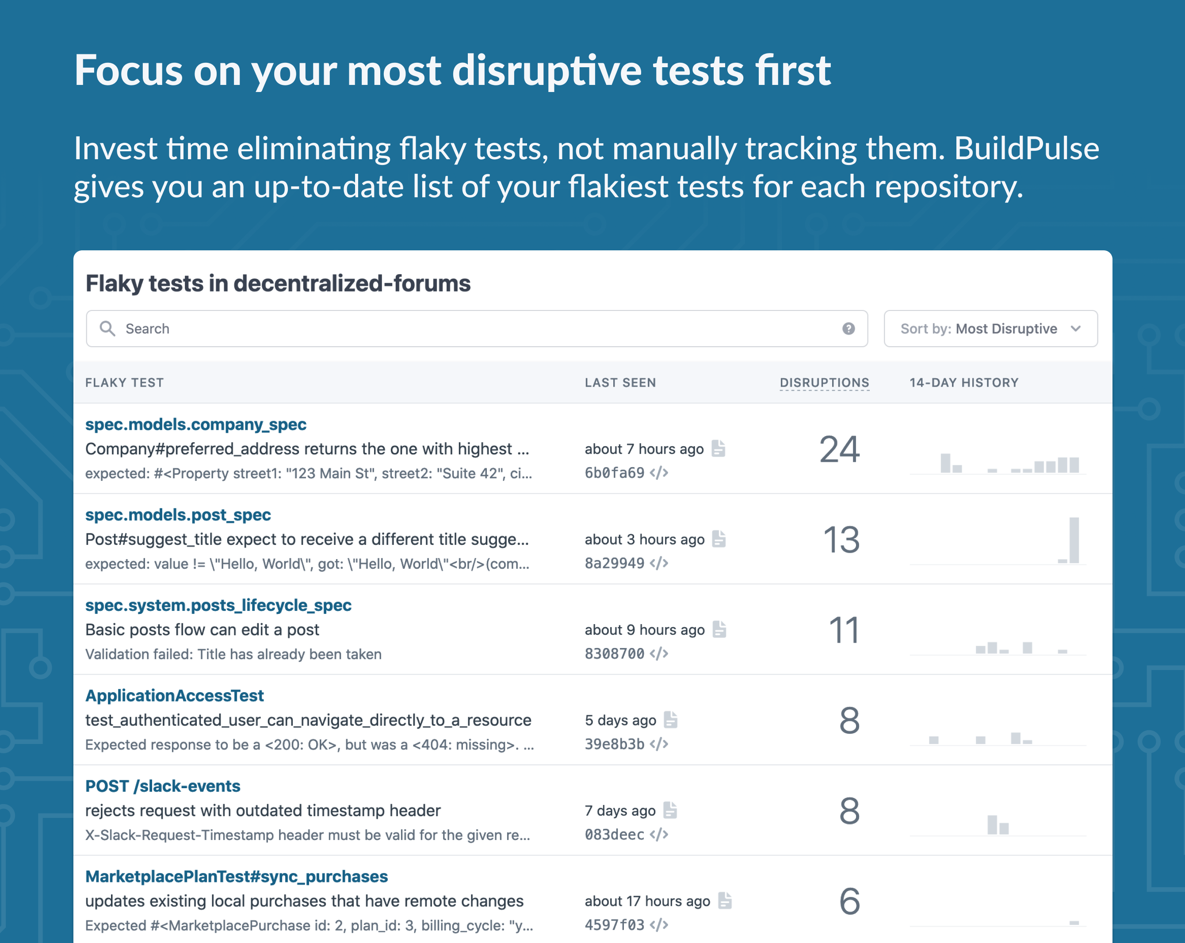Open the MarketplacePlanTest#sync_purchases link
The height and width of the screenshot is (943, 1185).
pyautogui.click(x=237, y=877)
